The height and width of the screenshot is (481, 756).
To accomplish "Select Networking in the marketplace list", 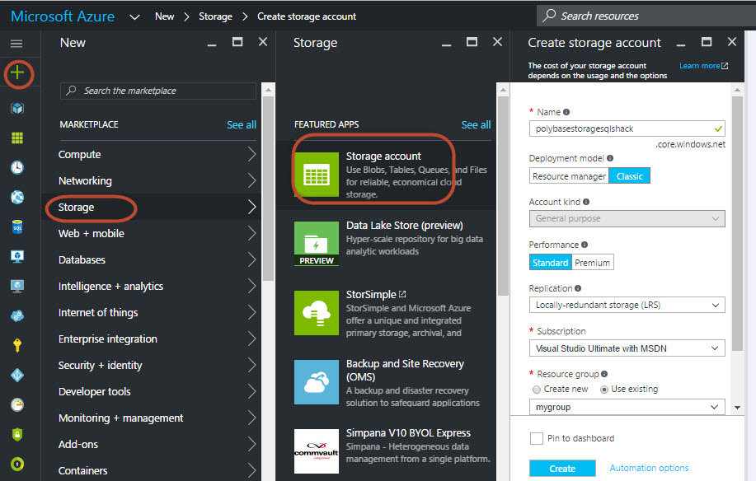I will tap(85, 181).
